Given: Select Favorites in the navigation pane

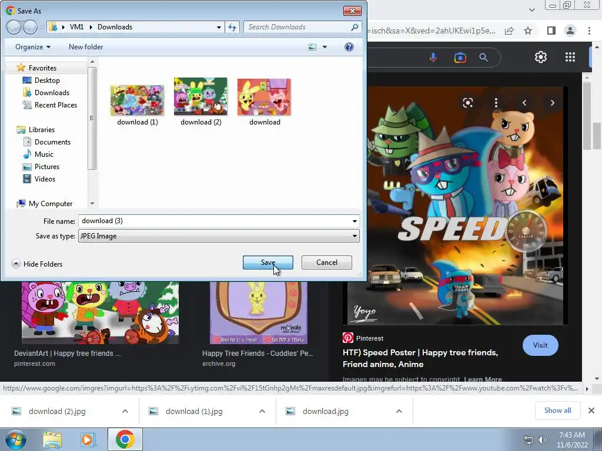Looking at the screenshot, I should [42, 68].
